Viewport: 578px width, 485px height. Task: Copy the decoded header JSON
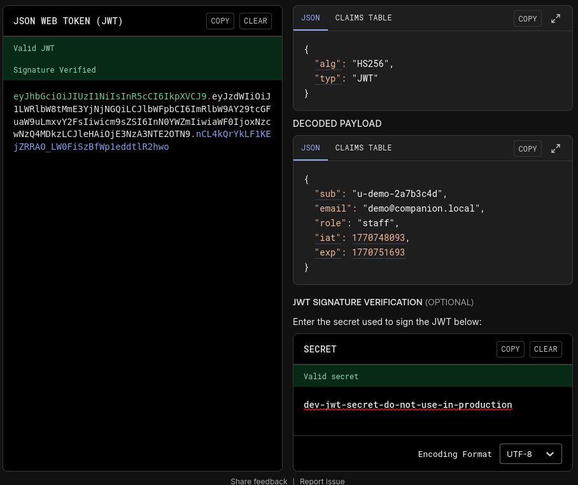point(528,18)
